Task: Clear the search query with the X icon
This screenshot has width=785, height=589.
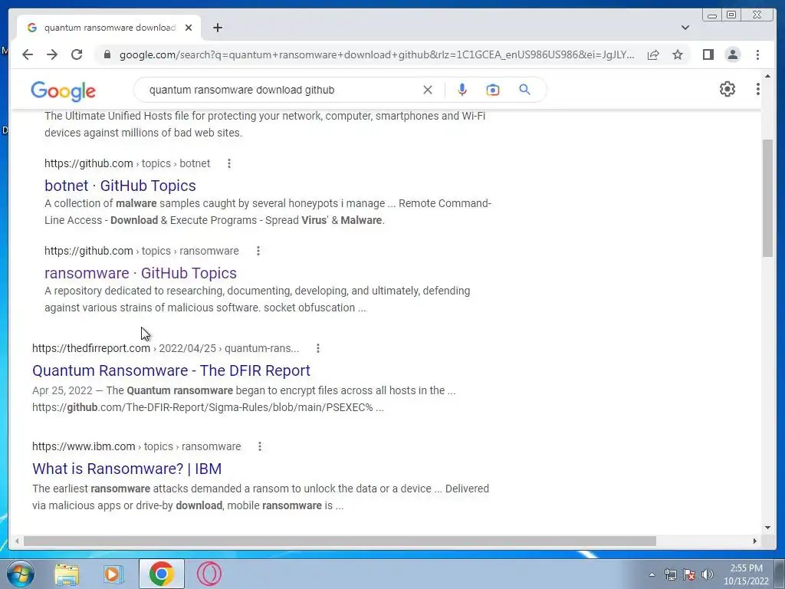Action: (428, 90)
